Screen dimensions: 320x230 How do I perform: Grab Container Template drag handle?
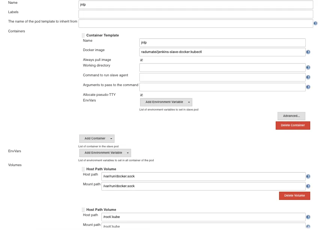coord(83,35)
